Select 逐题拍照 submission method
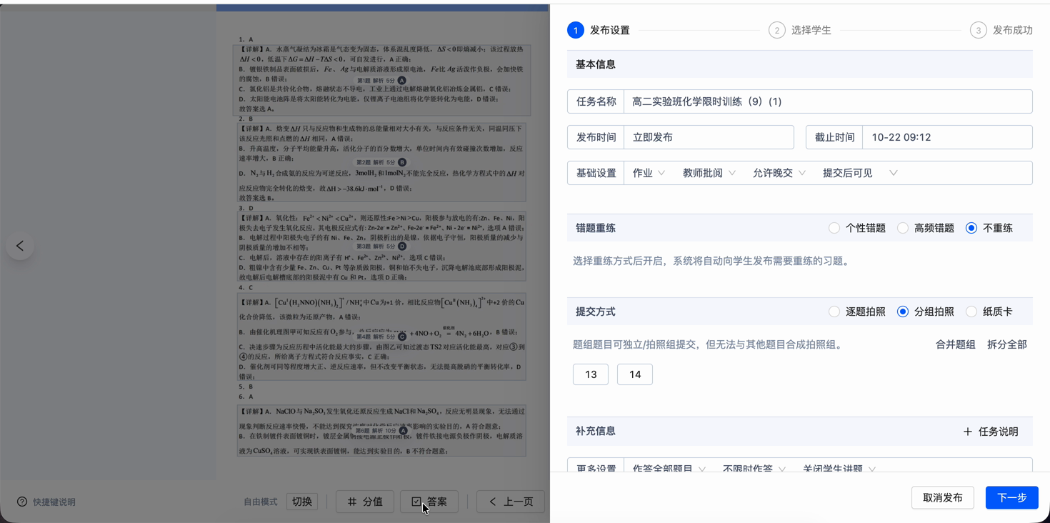The width and height of the screenshot is (1050, 523). click(857, 312)
